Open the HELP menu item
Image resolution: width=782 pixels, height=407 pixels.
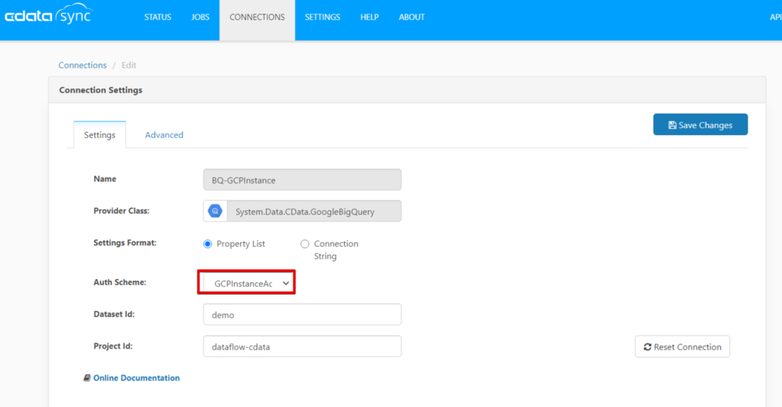369,18
